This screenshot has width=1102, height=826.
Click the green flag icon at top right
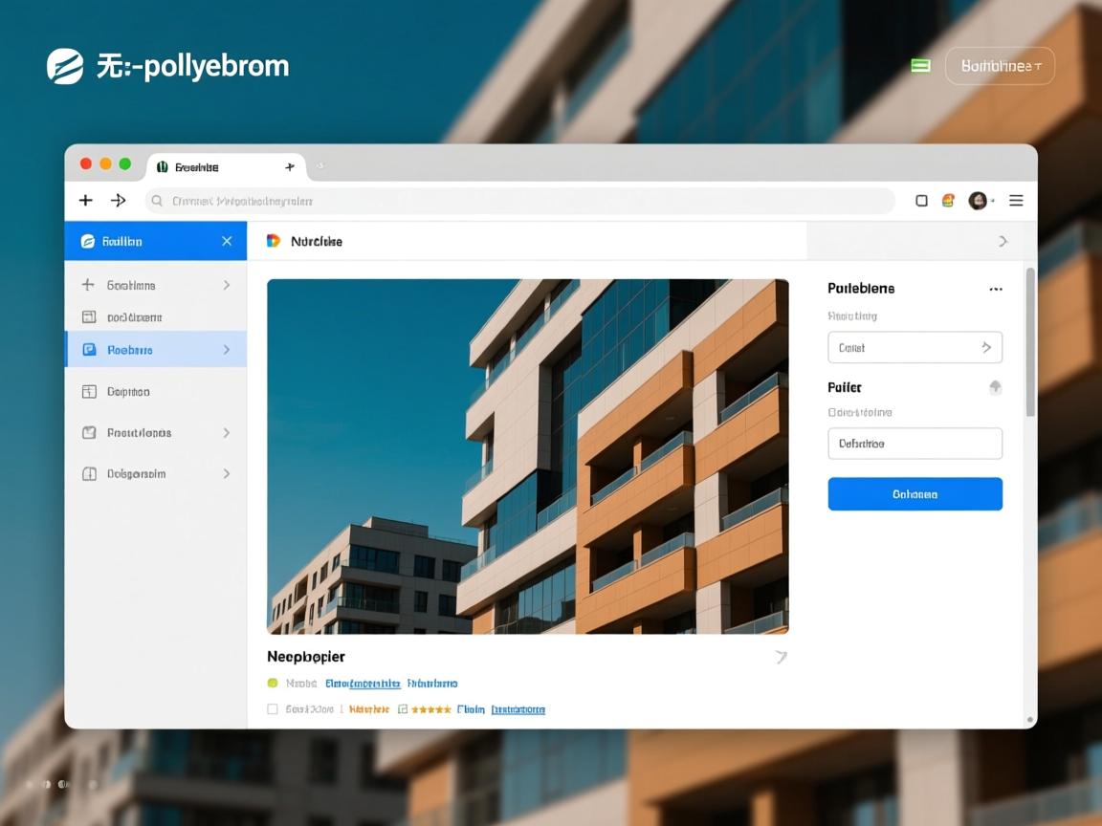[920, 65]
